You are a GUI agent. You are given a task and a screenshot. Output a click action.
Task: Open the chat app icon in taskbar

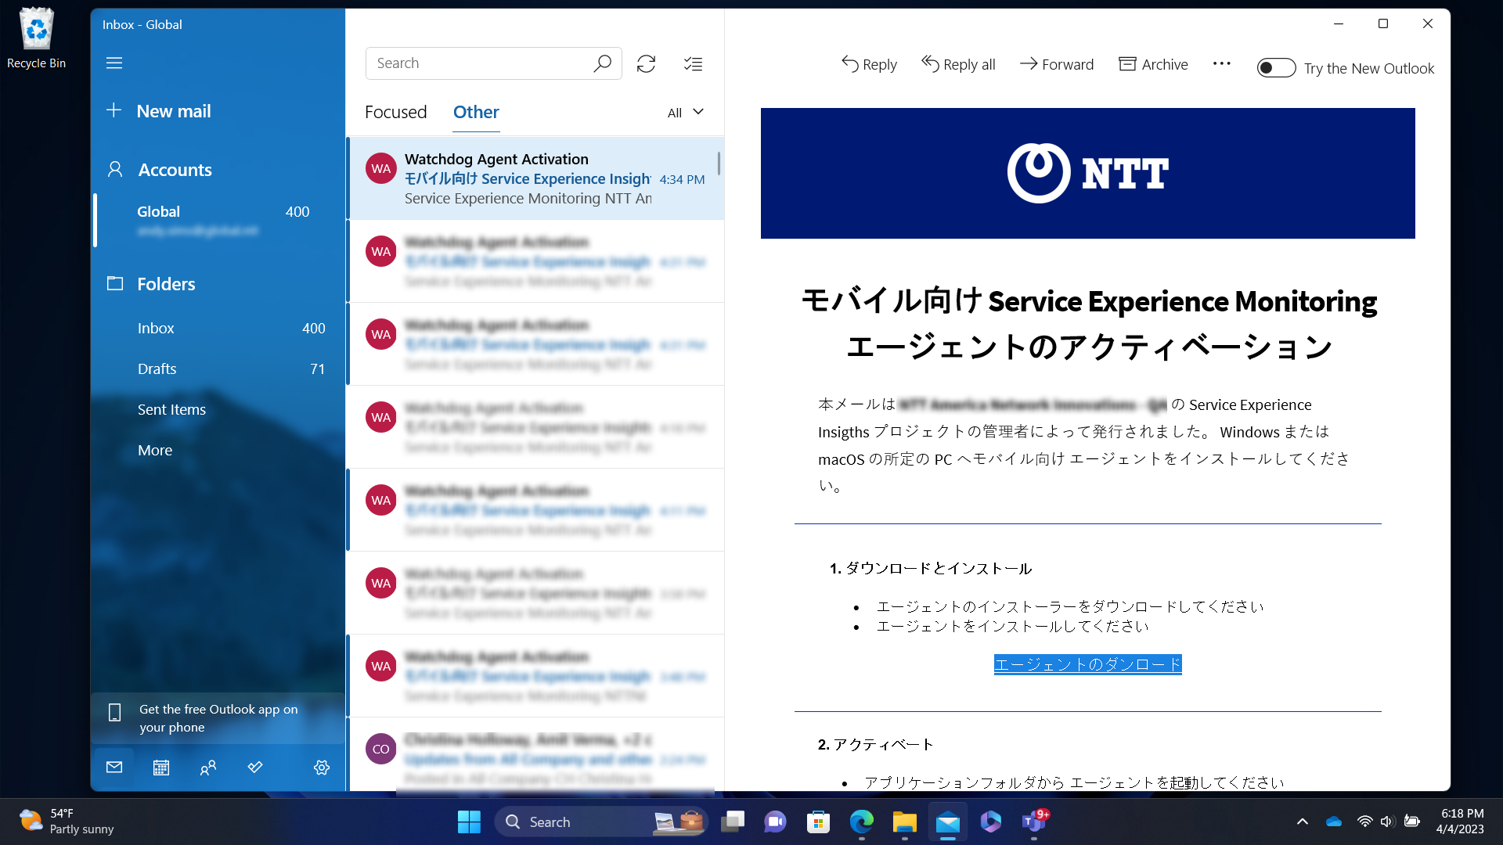(x=776, y=822)
